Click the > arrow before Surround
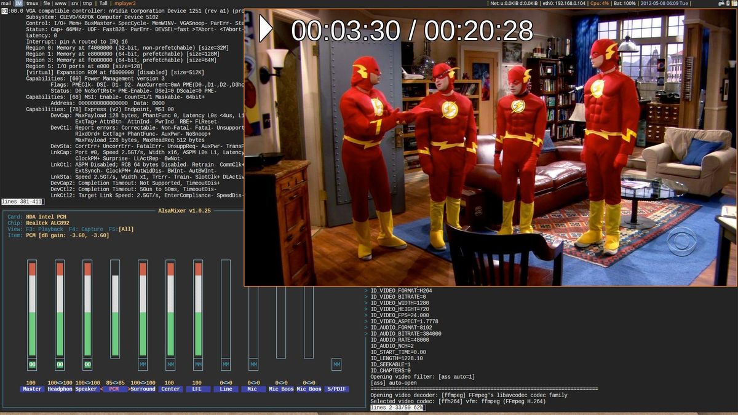This screenshot has height=415, width=738. 129,389
